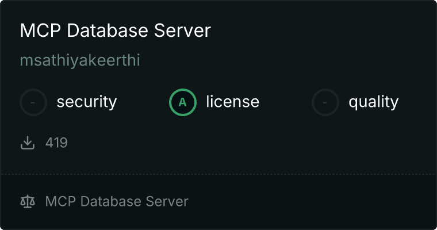Open the msathiyakeerthi author profile
The image size is (437, 230).
[x=80, y=60]
